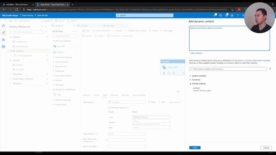Click Add trigger in pipeline toolbar

coord(166,31)
